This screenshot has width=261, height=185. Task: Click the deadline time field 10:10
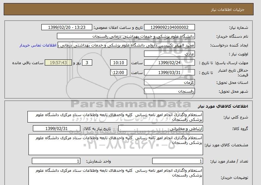point(119,63)
